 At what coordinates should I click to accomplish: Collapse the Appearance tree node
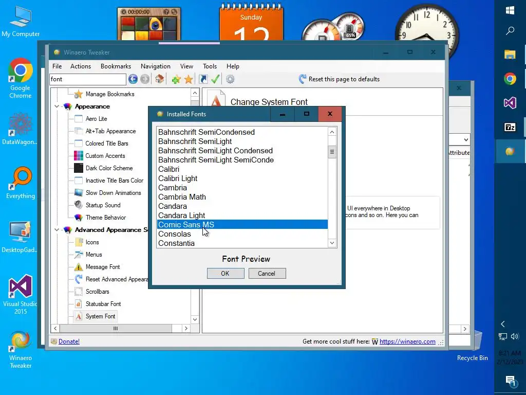pos(57,106)
